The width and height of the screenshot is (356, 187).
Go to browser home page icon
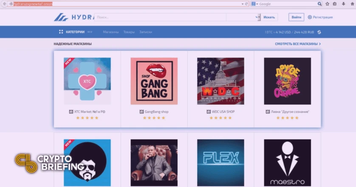click(352, 4)
